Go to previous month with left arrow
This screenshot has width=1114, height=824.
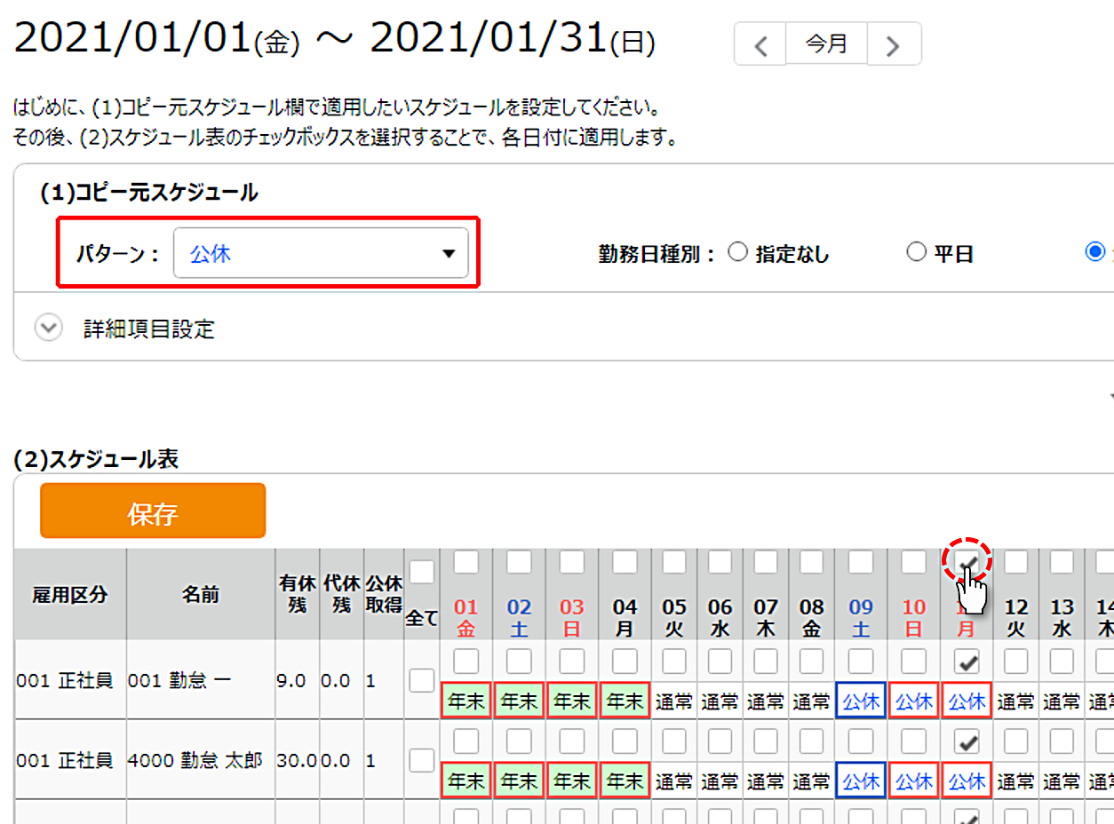click(760, 44)
